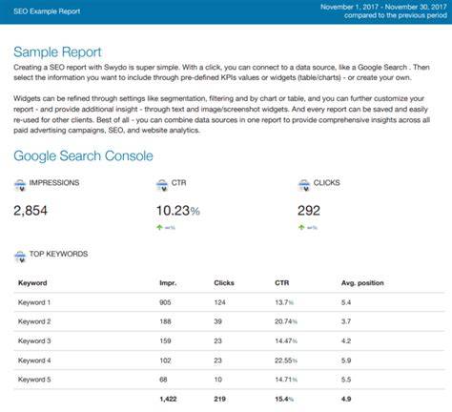Click the green up arrow under CTR value

pos(159,227)
